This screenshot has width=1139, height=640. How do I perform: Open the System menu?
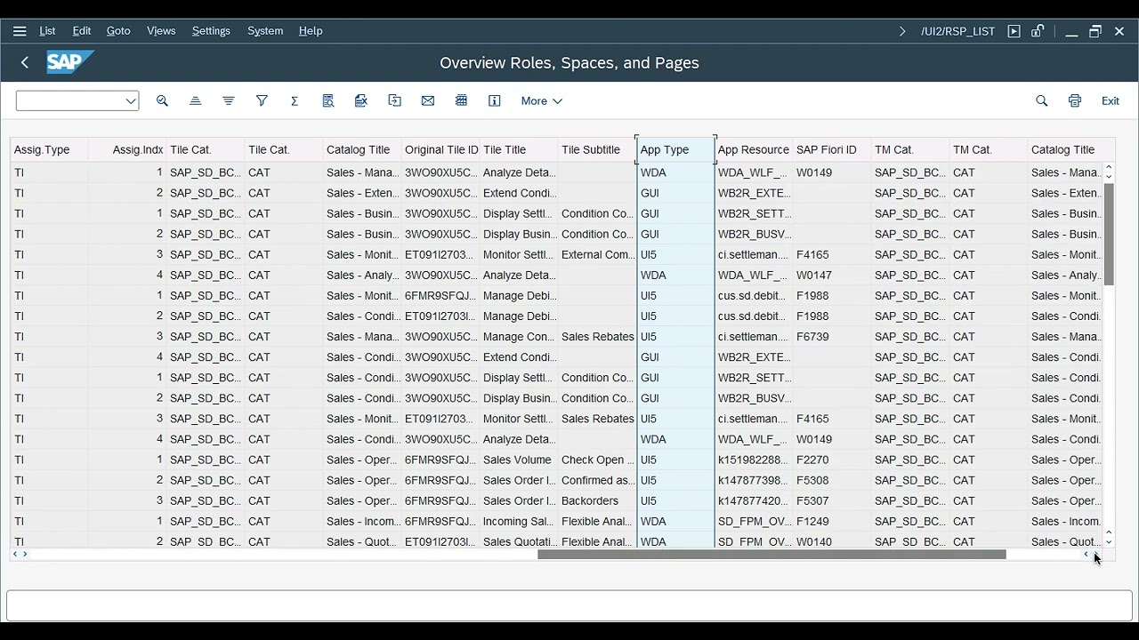265,31
